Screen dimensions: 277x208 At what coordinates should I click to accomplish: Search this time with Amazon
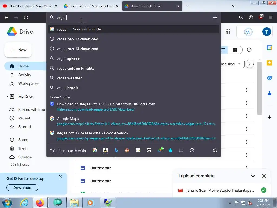tap(105, 150)
